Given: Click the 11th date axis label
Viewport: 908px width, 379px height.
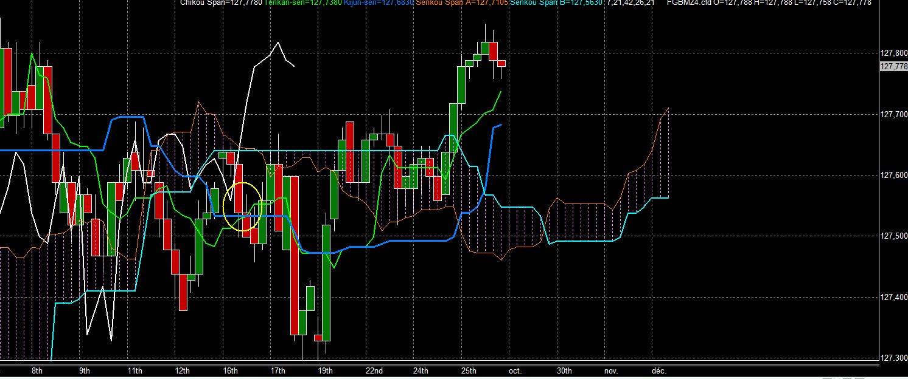Looking at the screenshot, I should tap(135, 370).
